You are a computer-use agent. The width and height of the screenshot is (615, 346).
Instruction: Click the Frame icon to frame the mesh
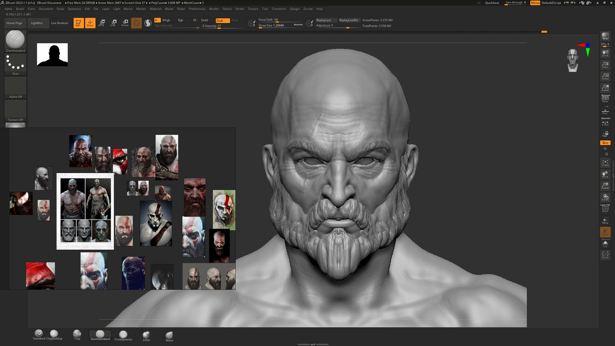pyautogui.click(x=605, y=163)
